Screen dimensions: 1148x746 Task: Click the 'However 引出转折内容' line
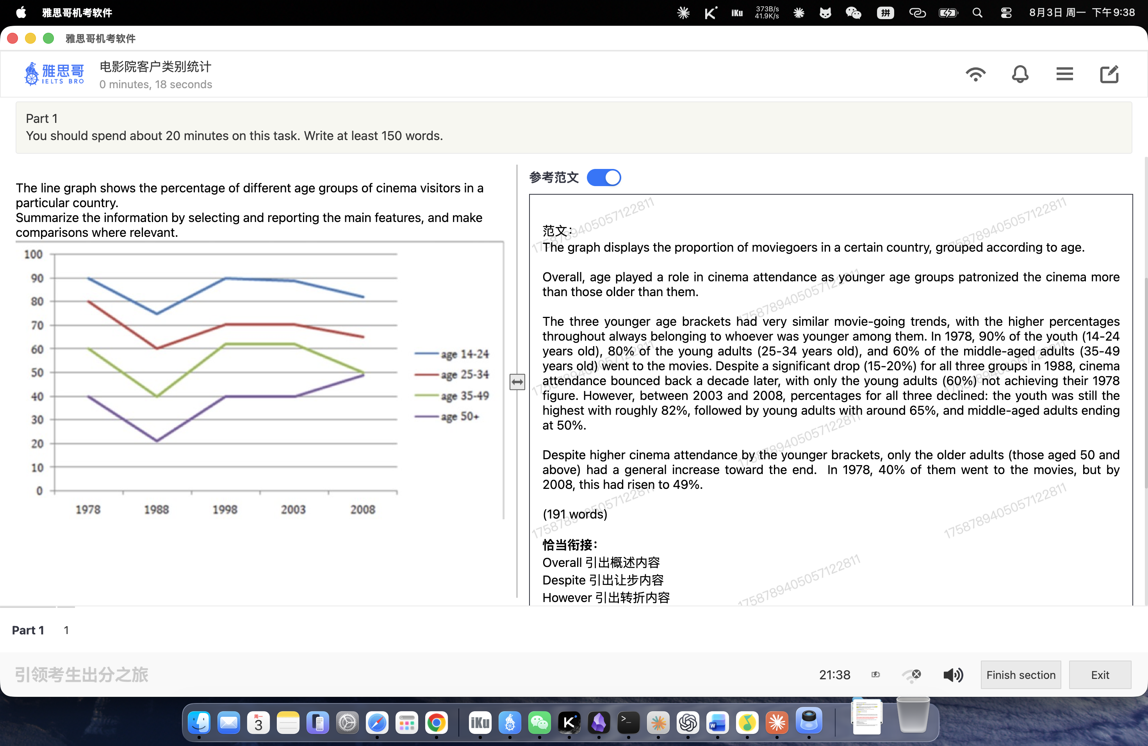pyautogui.click(x=606, y=598)
